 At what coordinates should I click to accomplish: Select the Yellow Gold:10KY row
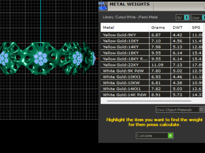[x=152, y=41]
